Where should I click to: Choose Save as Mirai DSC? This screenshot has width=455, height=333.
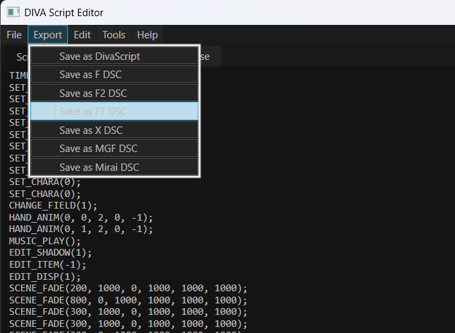point(114,167)
